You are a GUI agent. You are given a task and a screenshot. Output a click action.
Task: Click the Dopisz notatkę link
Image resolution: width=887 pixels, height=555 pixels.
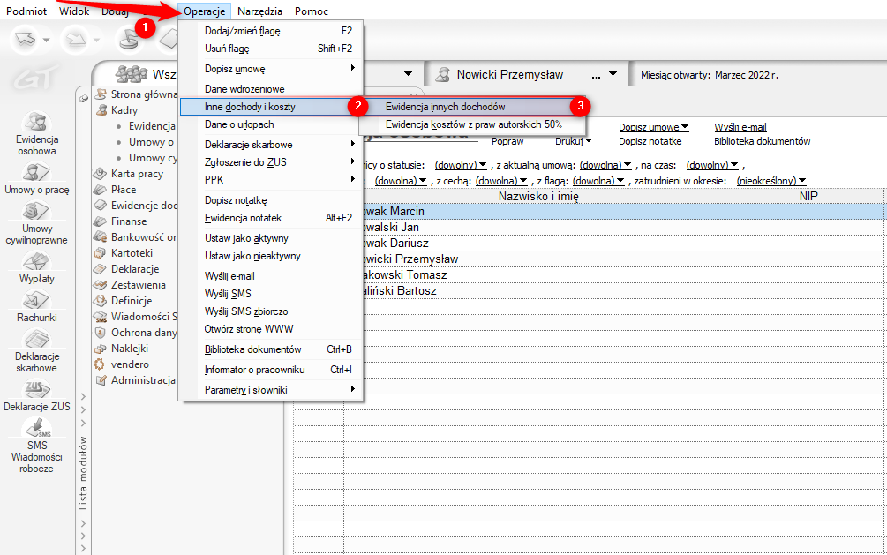point(650,141)
